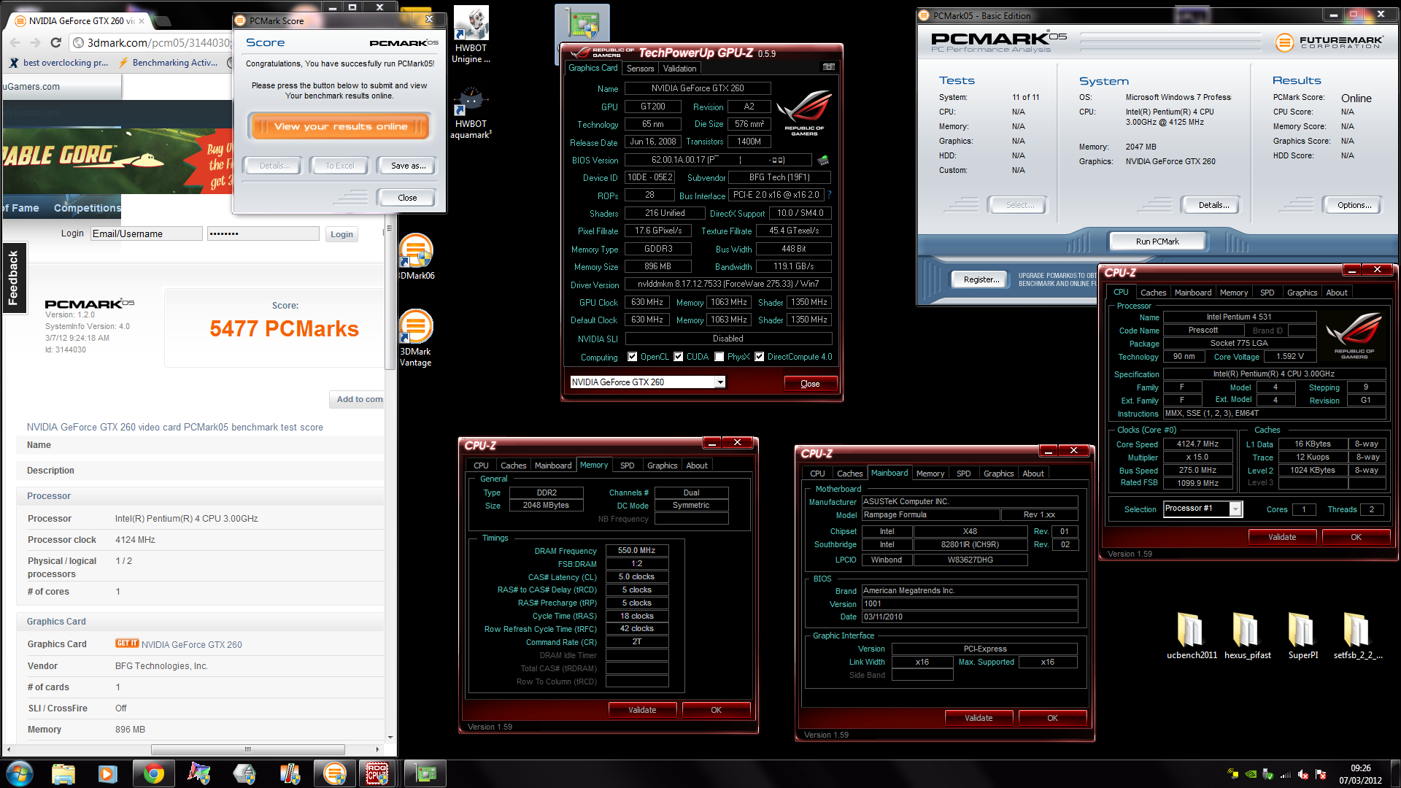Open the best overclocking pr... bookmark
The image size is (1401, 788).
[59, 63]
